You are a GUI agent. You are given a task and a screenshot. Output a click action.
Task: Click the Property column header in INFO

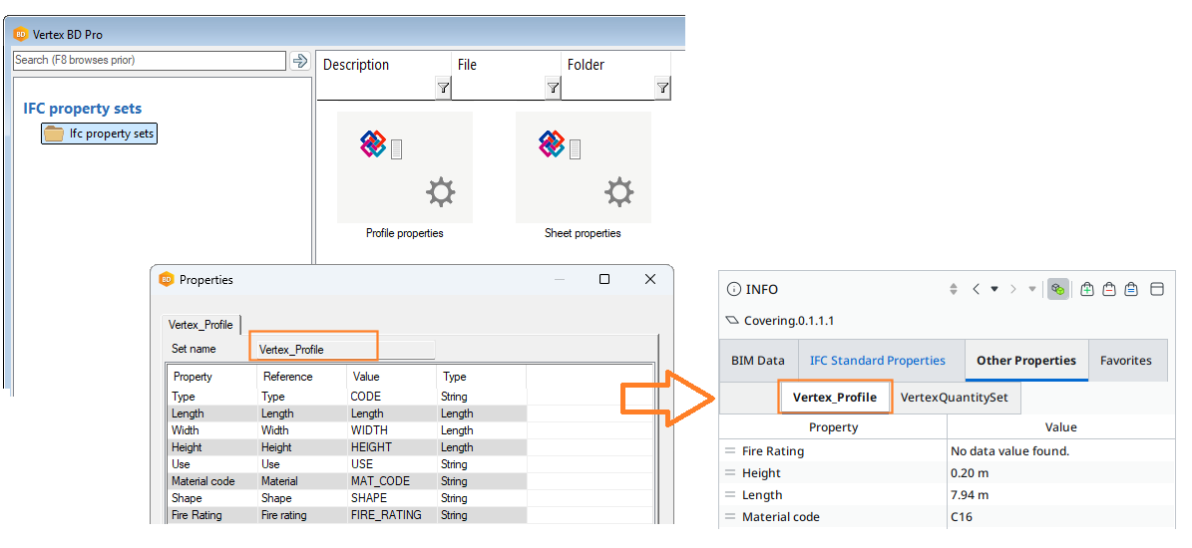point(833,427)
